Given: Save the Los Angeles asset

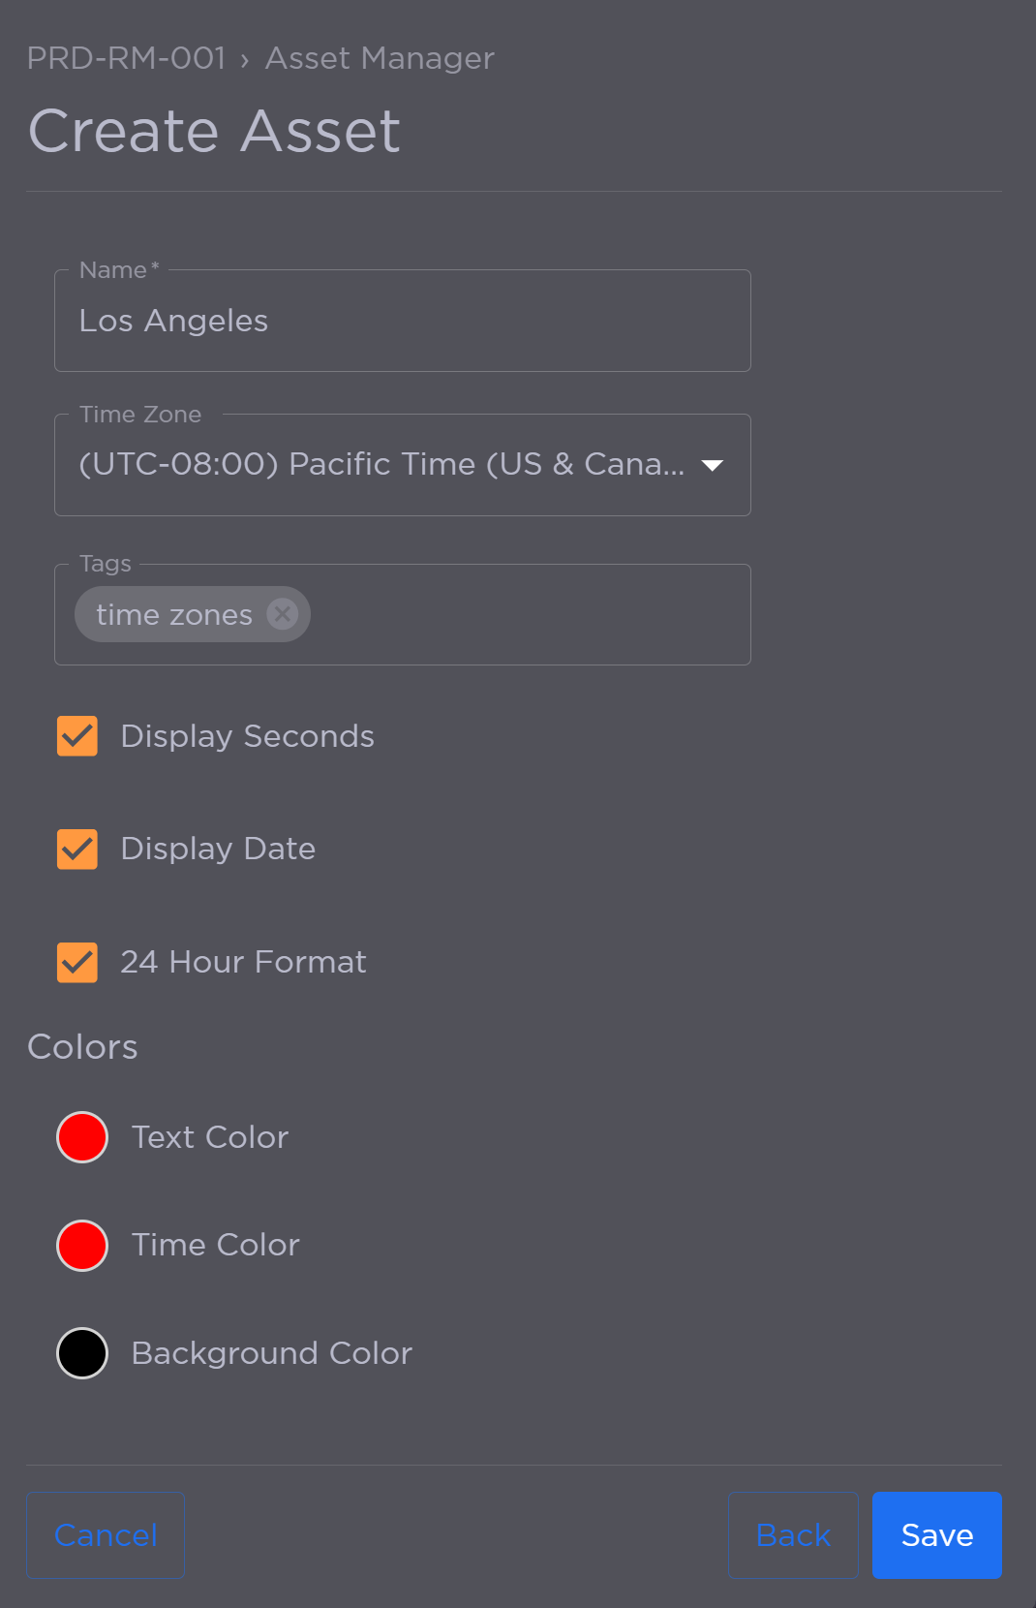Looking at the screenshot, I should click(936, 1535).
